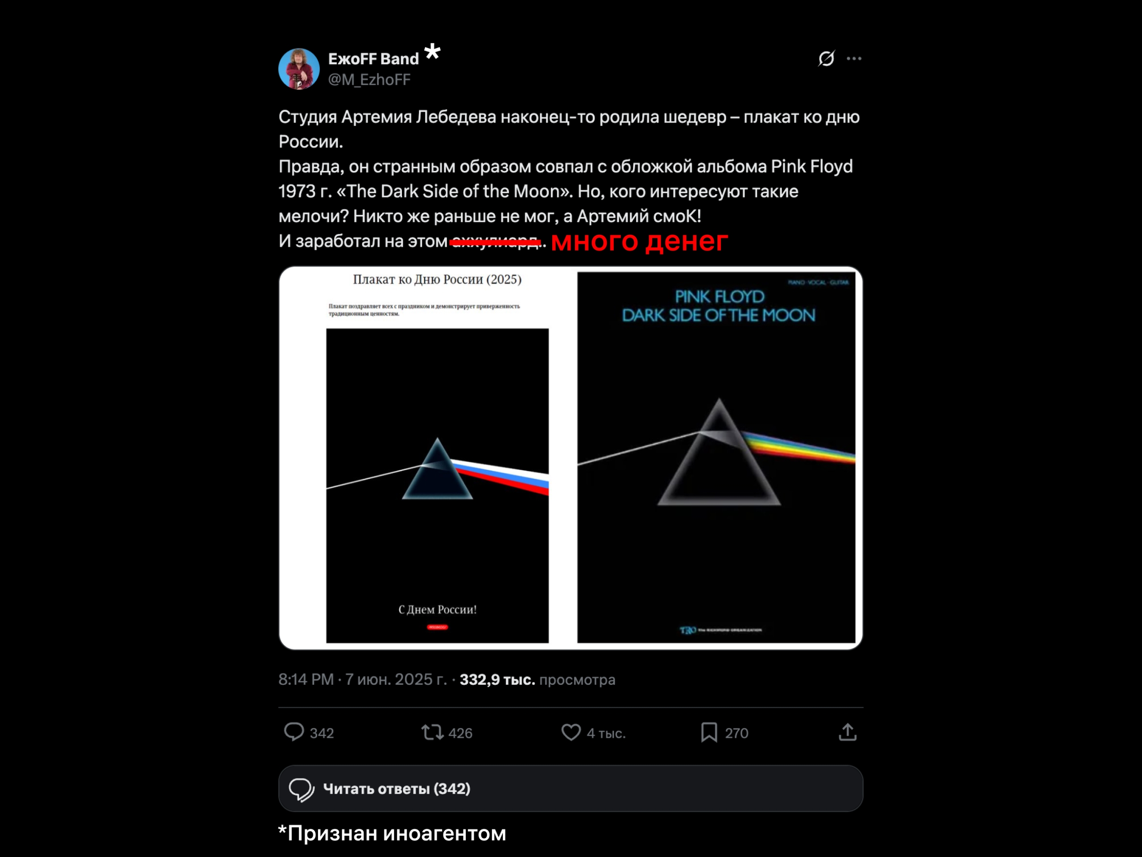The image size is (1142, 857).
Task: Click the 8:14 PM timestamp link
Action: [x=306, y=679]
